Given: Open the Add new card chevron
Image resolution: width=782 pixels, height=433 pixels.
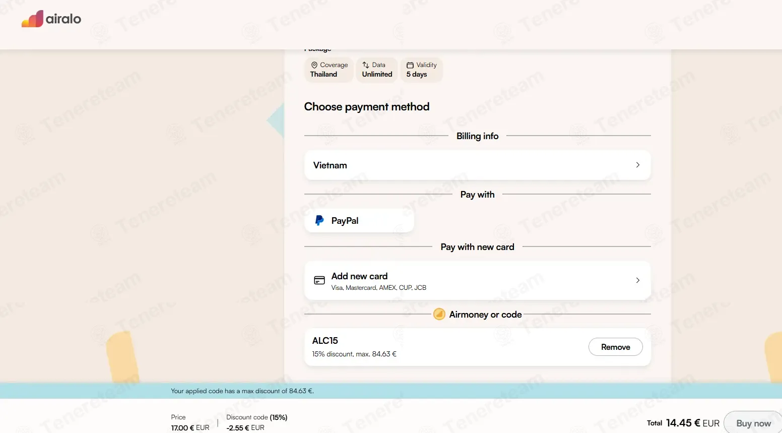Looking at the screenshot, I should [638, 280].
